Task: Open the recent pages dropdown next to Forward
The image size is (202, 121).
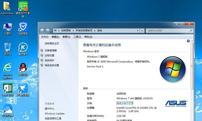Action: click(51, 31)
